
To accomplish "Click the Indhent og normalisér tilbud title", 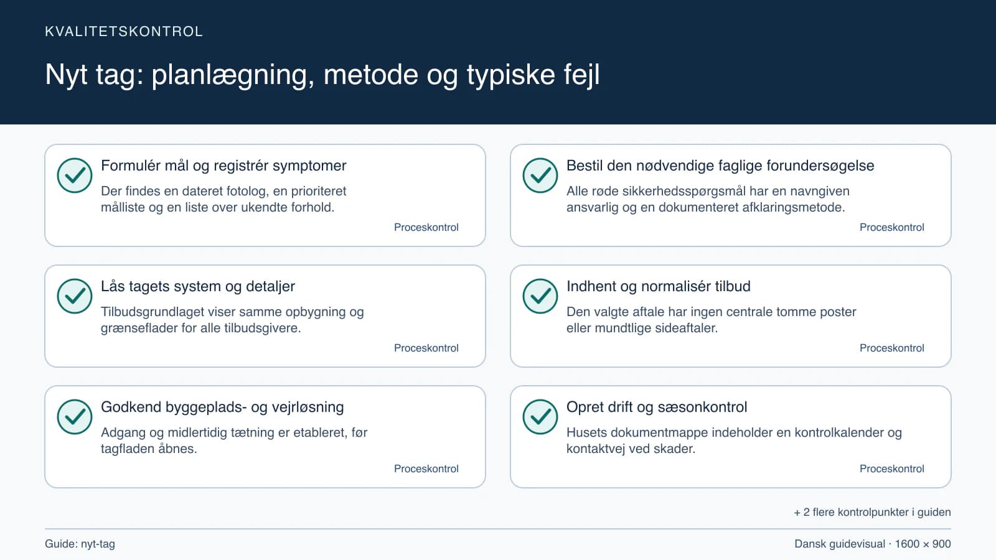I will 659,286.
